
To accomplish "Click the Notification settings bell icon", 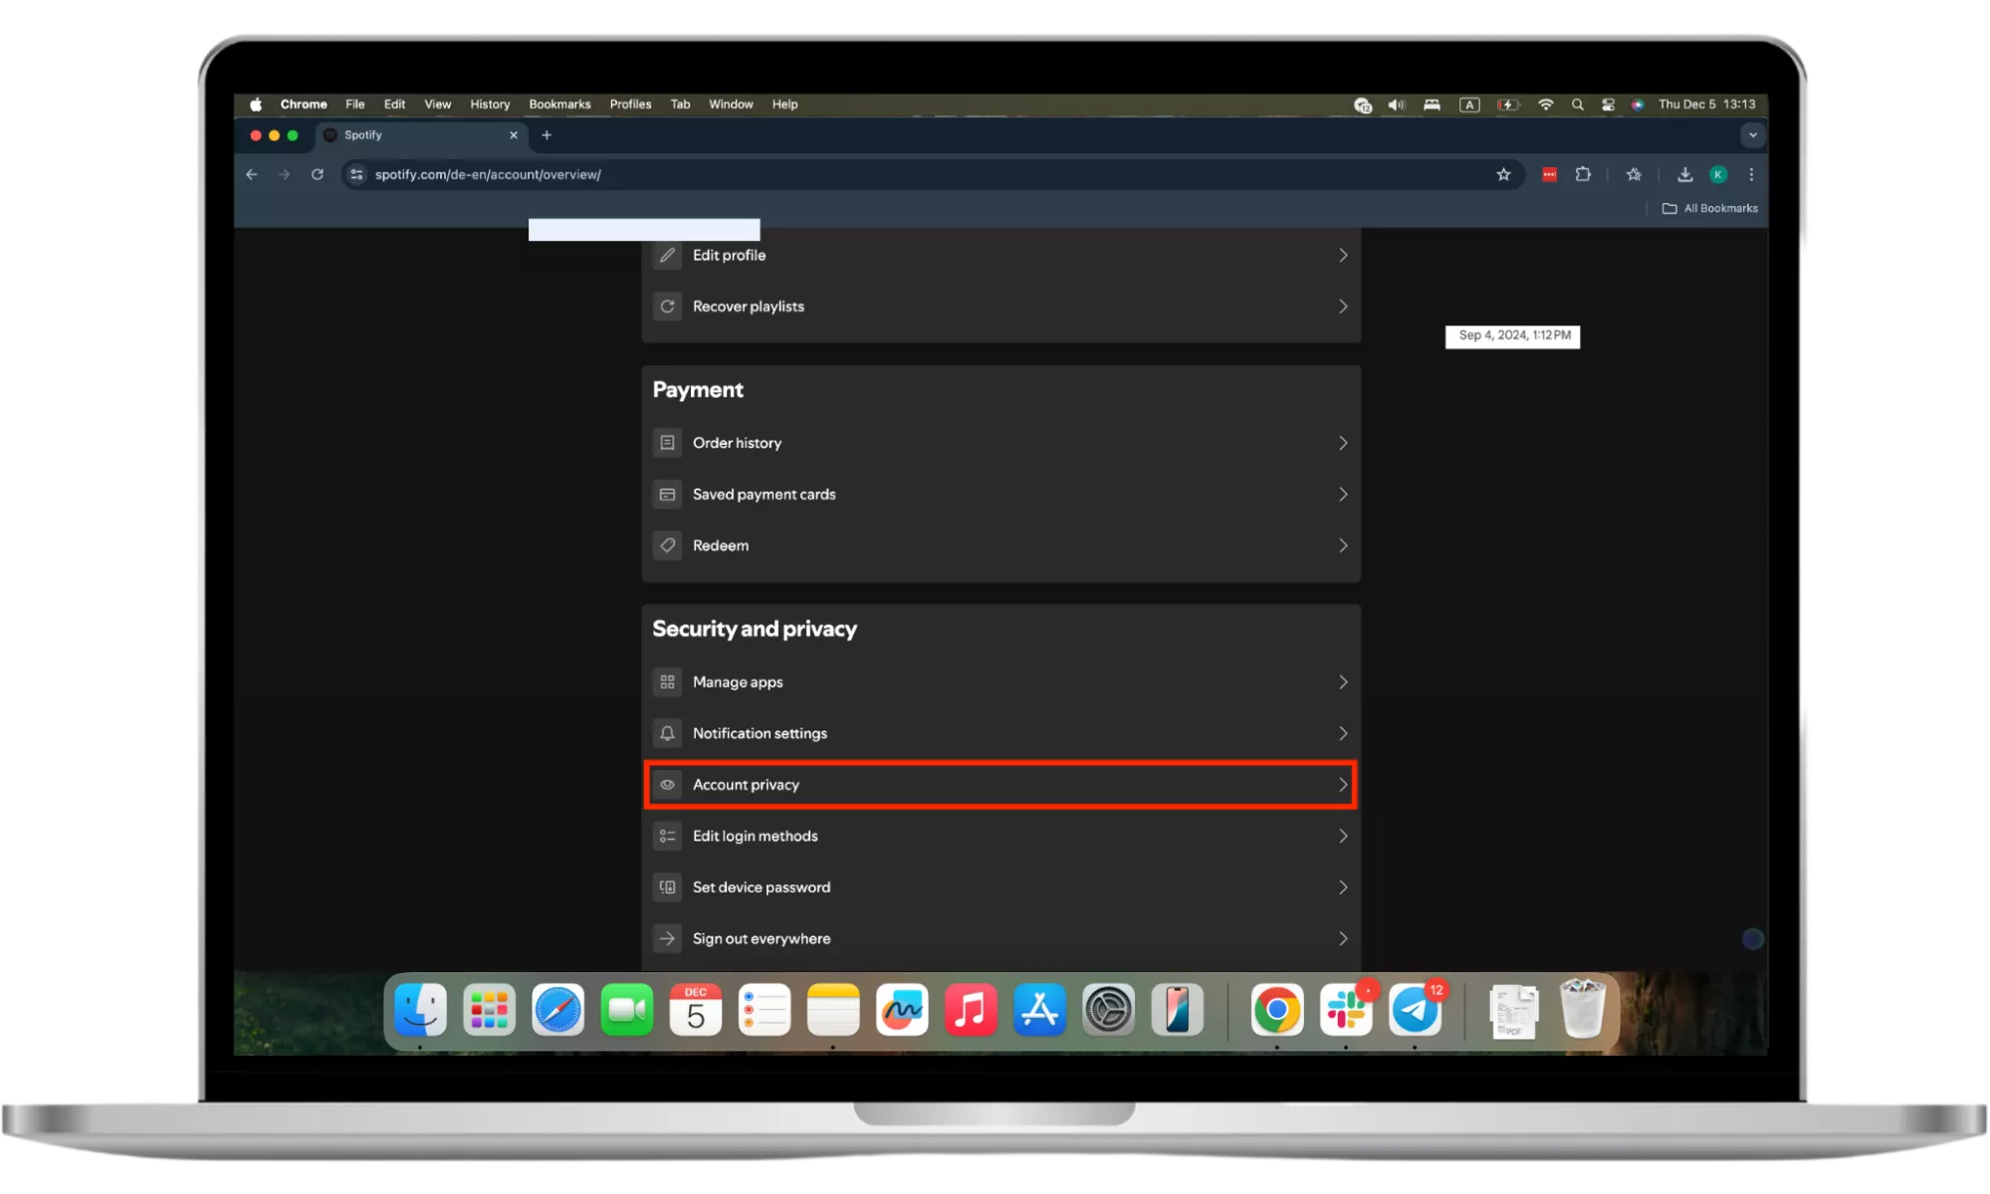I will click(x=667, y=733).
